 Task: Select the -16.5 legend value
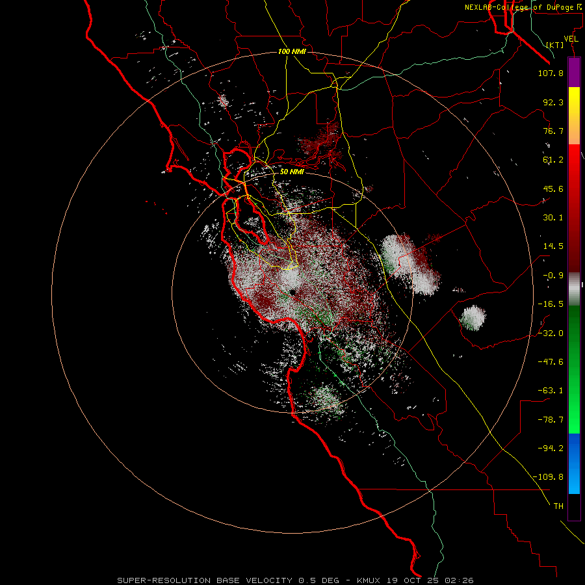pos(551,304)
